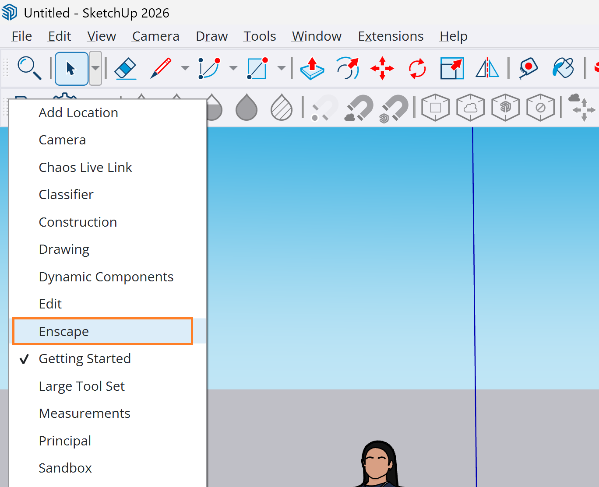599x487 pixels.
Task: Open the Draw menu
Action: [x=212, y=36]
